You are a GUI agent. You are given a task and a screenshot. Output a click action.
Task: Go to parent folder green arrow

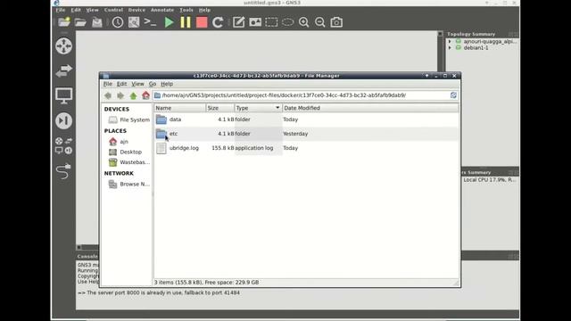click(133, 95)
